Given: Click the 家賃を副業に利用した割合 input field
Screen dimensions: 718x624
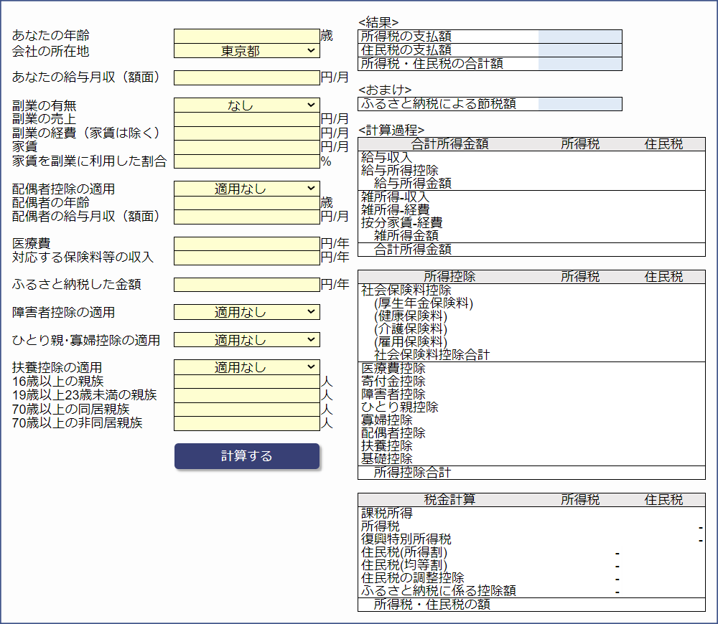Looking at the screenshot, I should point(247,161).
